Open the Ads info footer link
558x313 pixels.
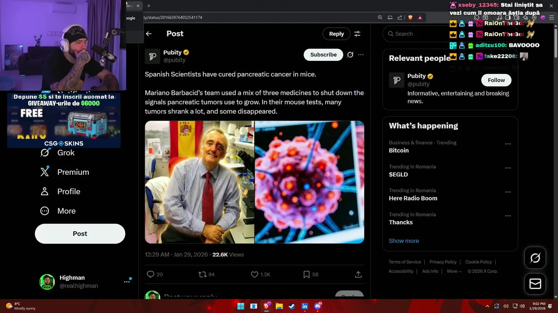(430, 271)
